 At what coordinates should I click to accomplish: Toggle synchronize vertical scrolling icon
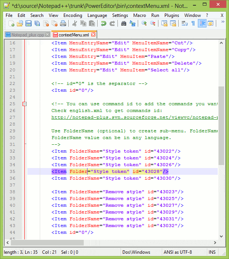point(164,23)
